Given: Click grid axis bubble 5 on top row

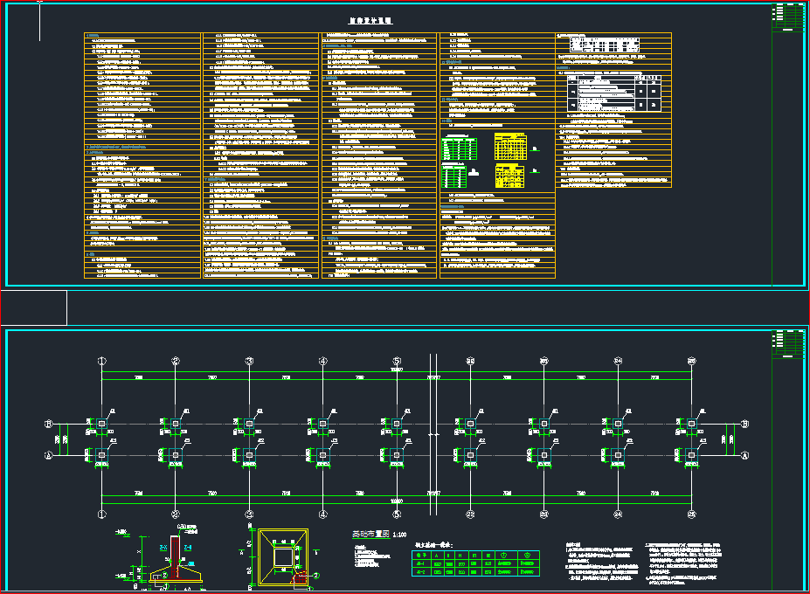Looking at the screenshot, I should [398, 361].
